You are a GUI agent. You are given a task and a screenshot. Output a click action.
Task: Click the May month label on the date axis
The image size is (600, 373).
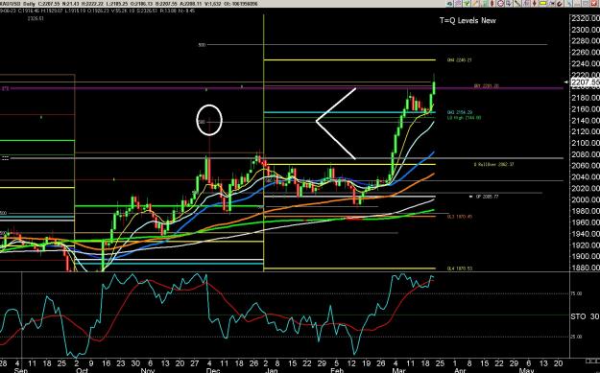(x=526, y=370)
